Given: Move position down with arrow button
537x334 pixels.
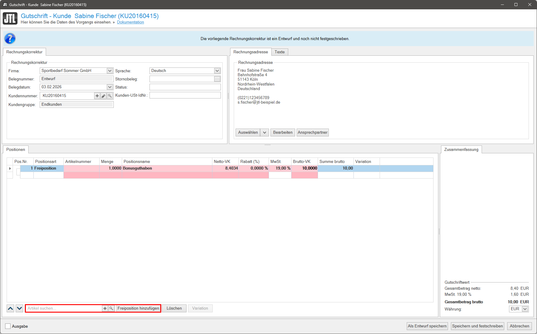Looking at the screenshot, I should point(20,308).
